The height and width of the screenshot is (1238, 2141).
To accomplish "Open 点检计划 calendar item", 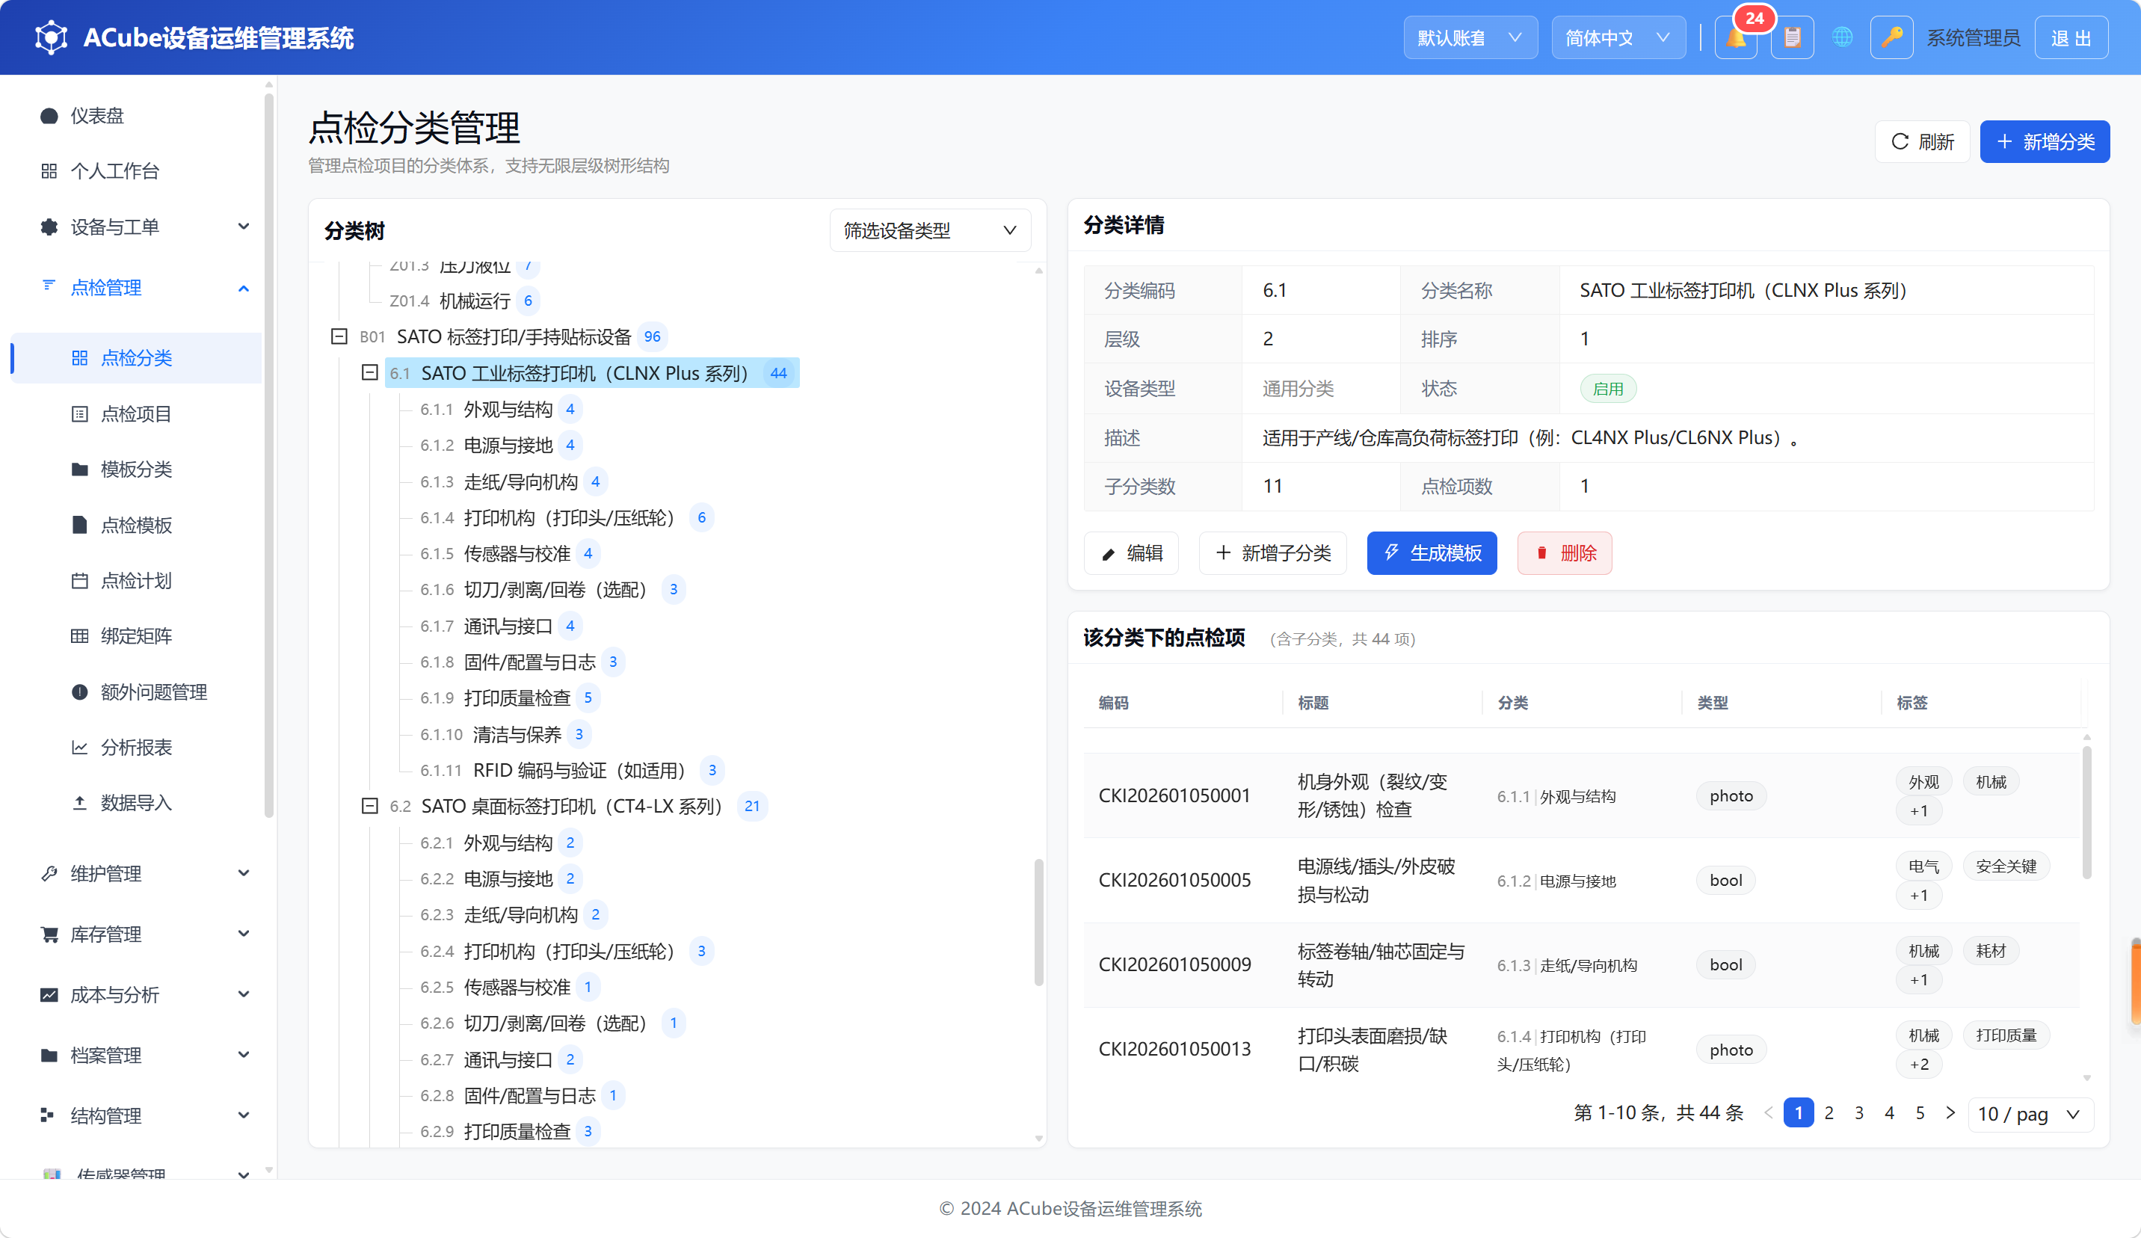I will coord(136,580).
